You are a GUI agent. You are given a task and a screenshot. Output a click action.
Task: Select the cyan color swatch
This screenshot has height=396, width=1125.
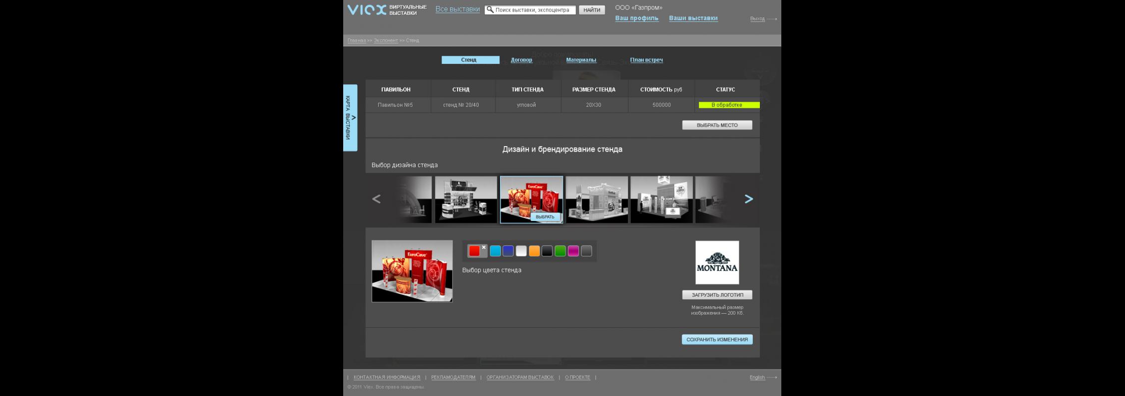495,251
